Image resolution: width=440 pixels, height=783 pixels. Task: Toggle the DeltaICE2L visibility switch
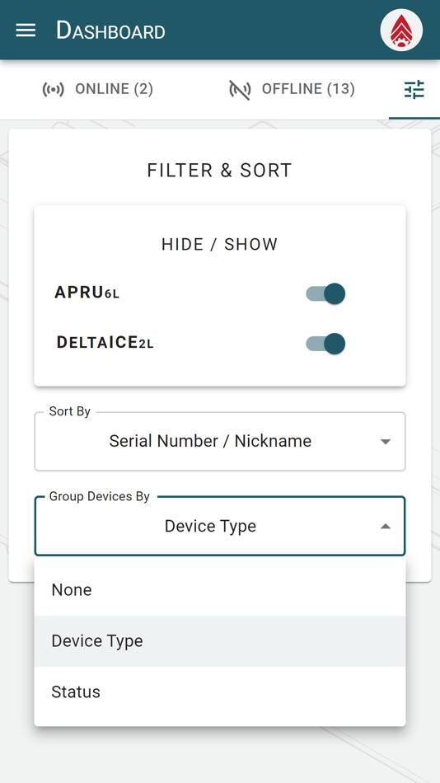tap(325, 344)
